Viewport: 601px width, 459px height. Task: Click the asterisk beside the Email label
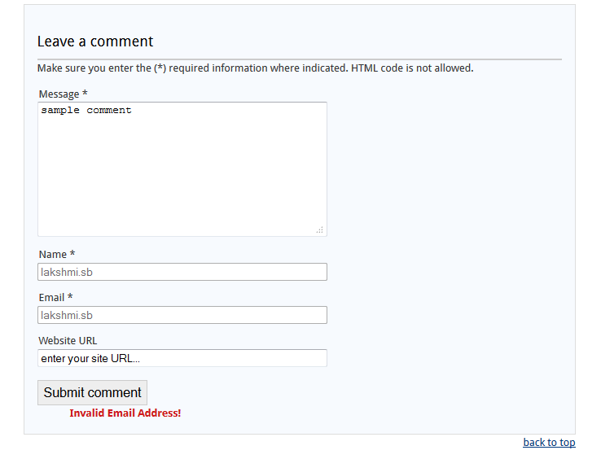tap(70, 296)
